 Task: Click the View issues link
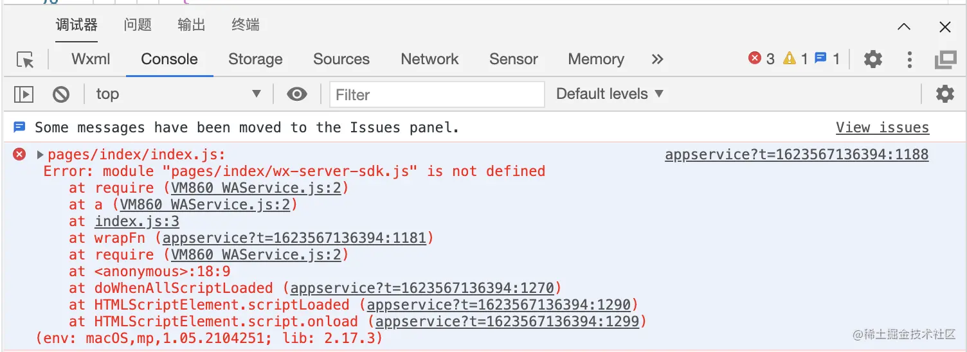tap(882, 128)
